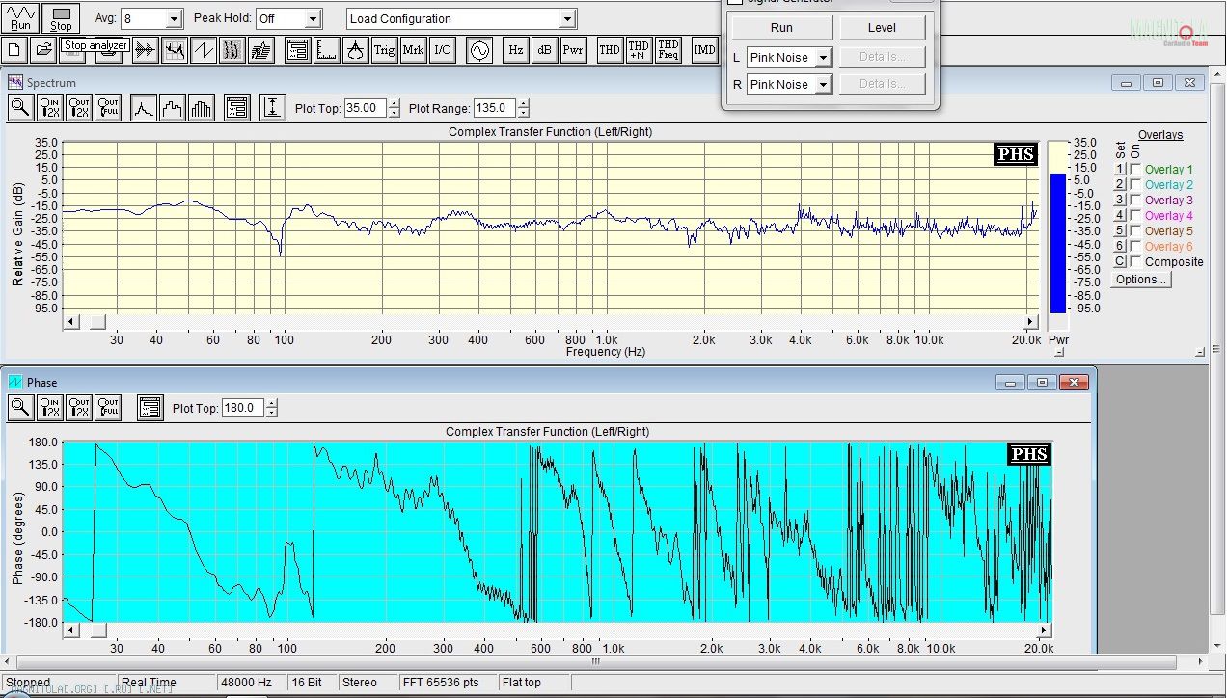Image resolution: width=1227 pixels, height=698 pixels.
Task: Zoom out full on the Spectrum plot
Action: [108, 108]
